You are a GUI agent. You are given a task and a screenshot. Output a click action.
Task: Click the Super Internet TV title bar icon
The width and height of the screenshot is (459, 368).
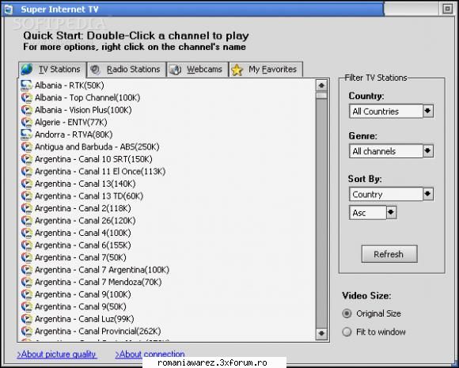(x=8, y=9)
